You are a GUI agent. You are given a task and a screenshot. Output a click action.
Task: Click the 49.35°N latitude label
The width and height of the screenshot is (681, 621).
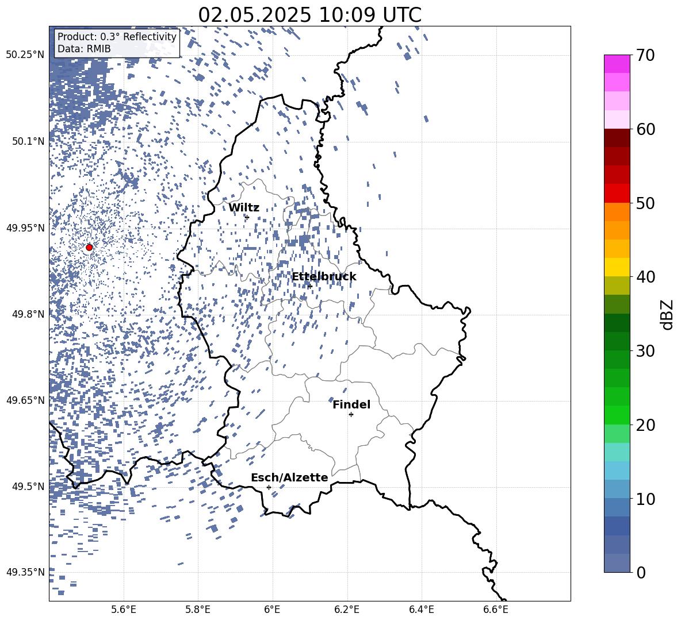click(x=25, y=572)
